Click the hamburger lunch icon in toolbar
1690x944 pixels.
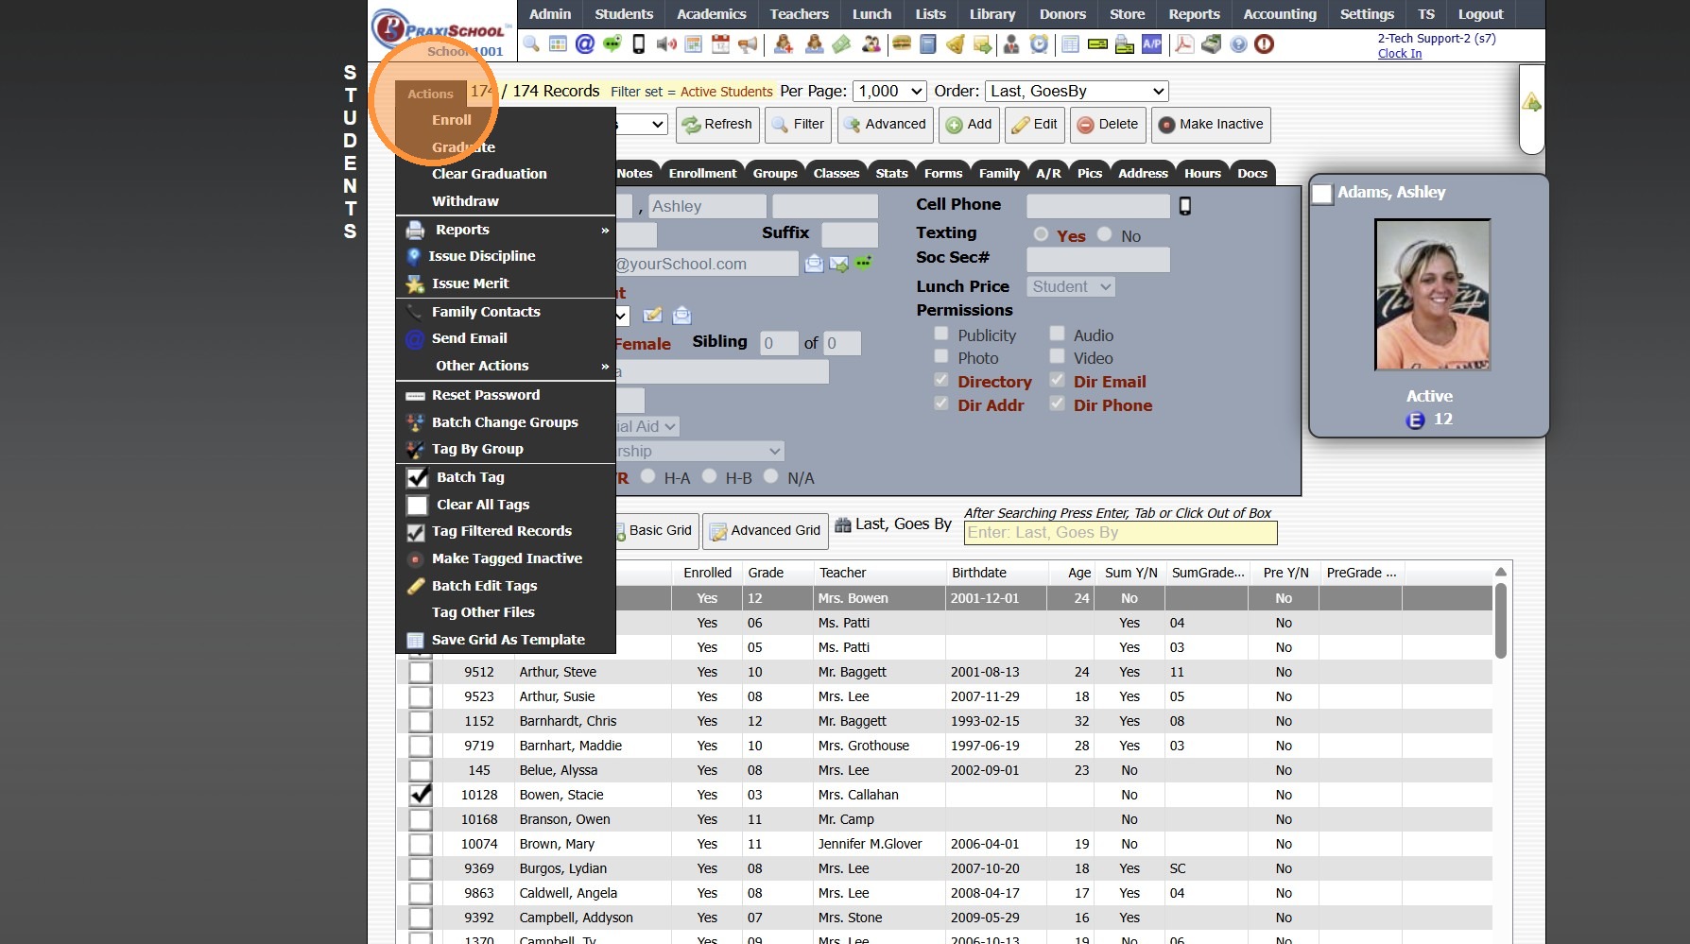902,43
